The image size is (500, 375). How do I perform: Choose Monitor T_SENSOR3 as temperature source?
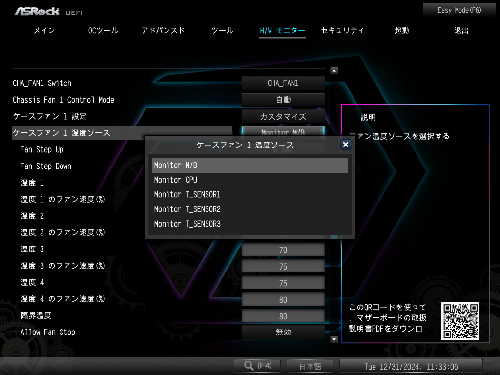(x=250, y=224)
